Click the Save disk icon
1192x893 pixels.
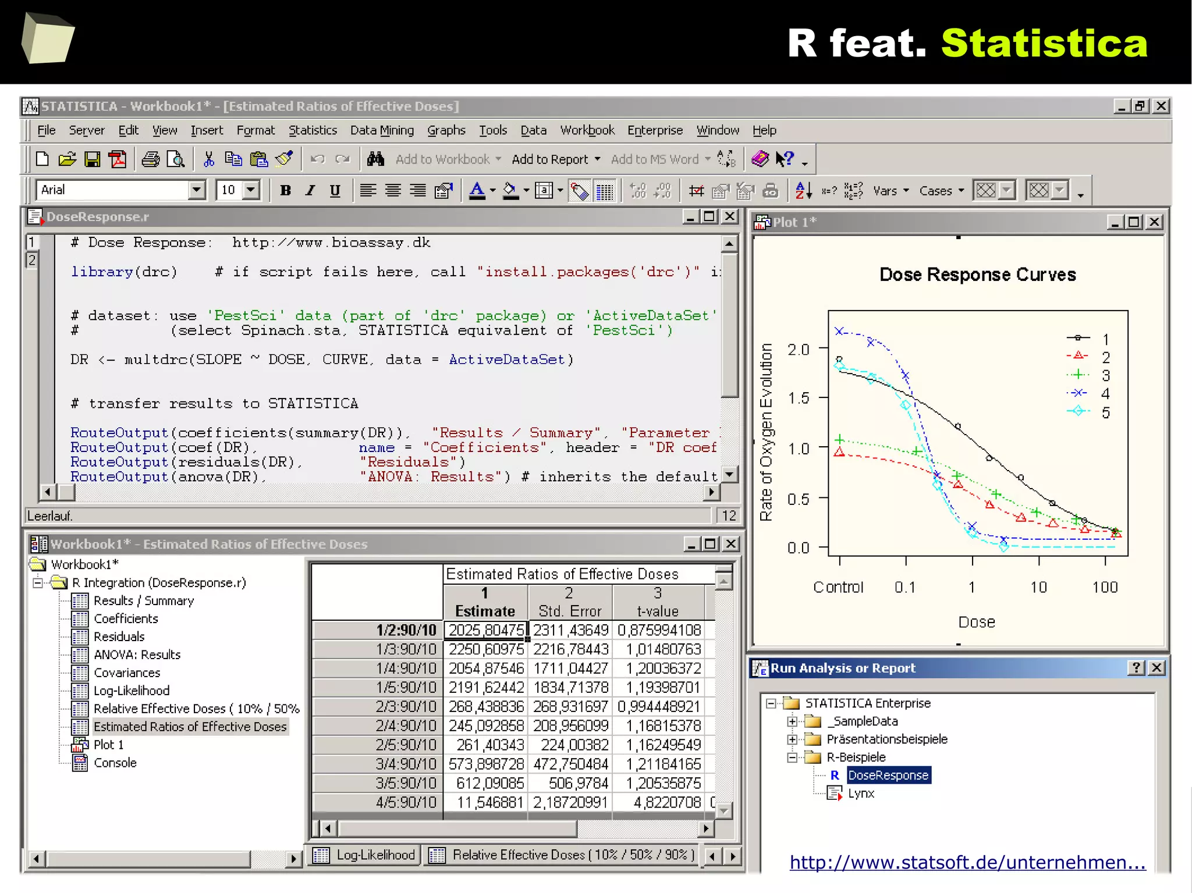[92, 159]
